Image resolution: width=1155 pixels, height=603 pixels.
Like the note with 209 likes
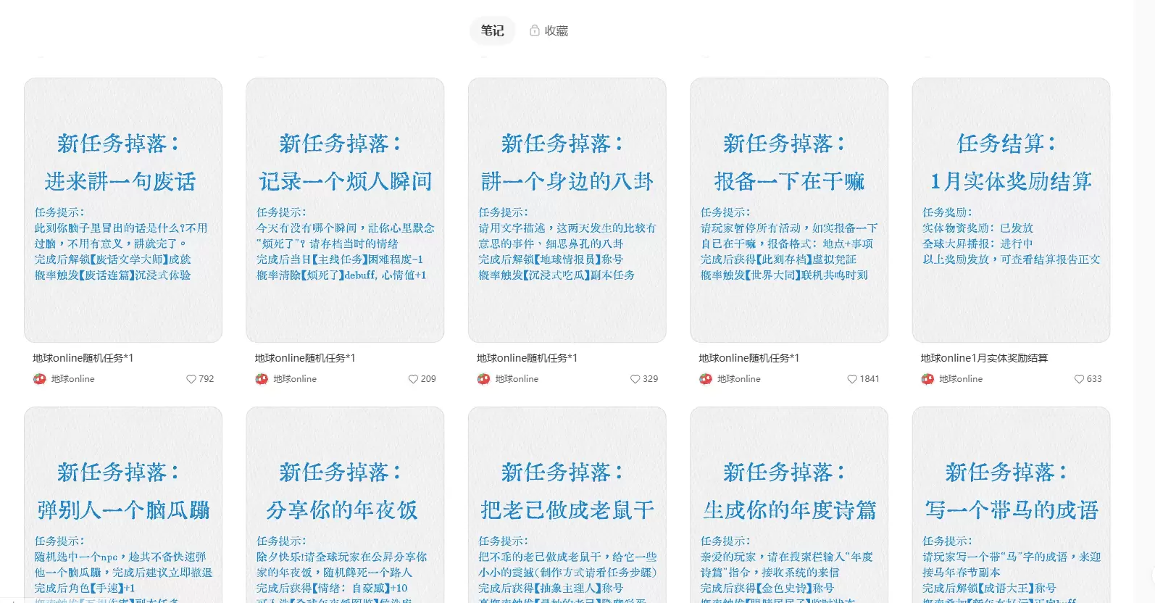point(413,379)
